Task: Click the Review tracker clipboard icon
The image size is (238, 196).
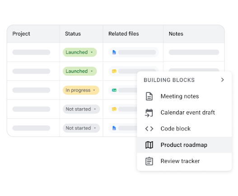Action: (x=149, y=161)
